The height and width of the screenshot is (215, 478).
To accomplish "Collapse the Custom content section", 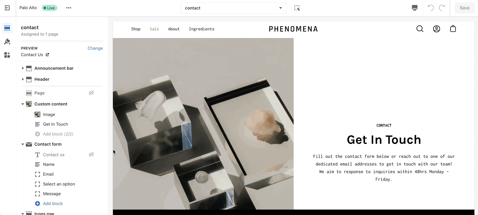I will (x=23, y=104).
